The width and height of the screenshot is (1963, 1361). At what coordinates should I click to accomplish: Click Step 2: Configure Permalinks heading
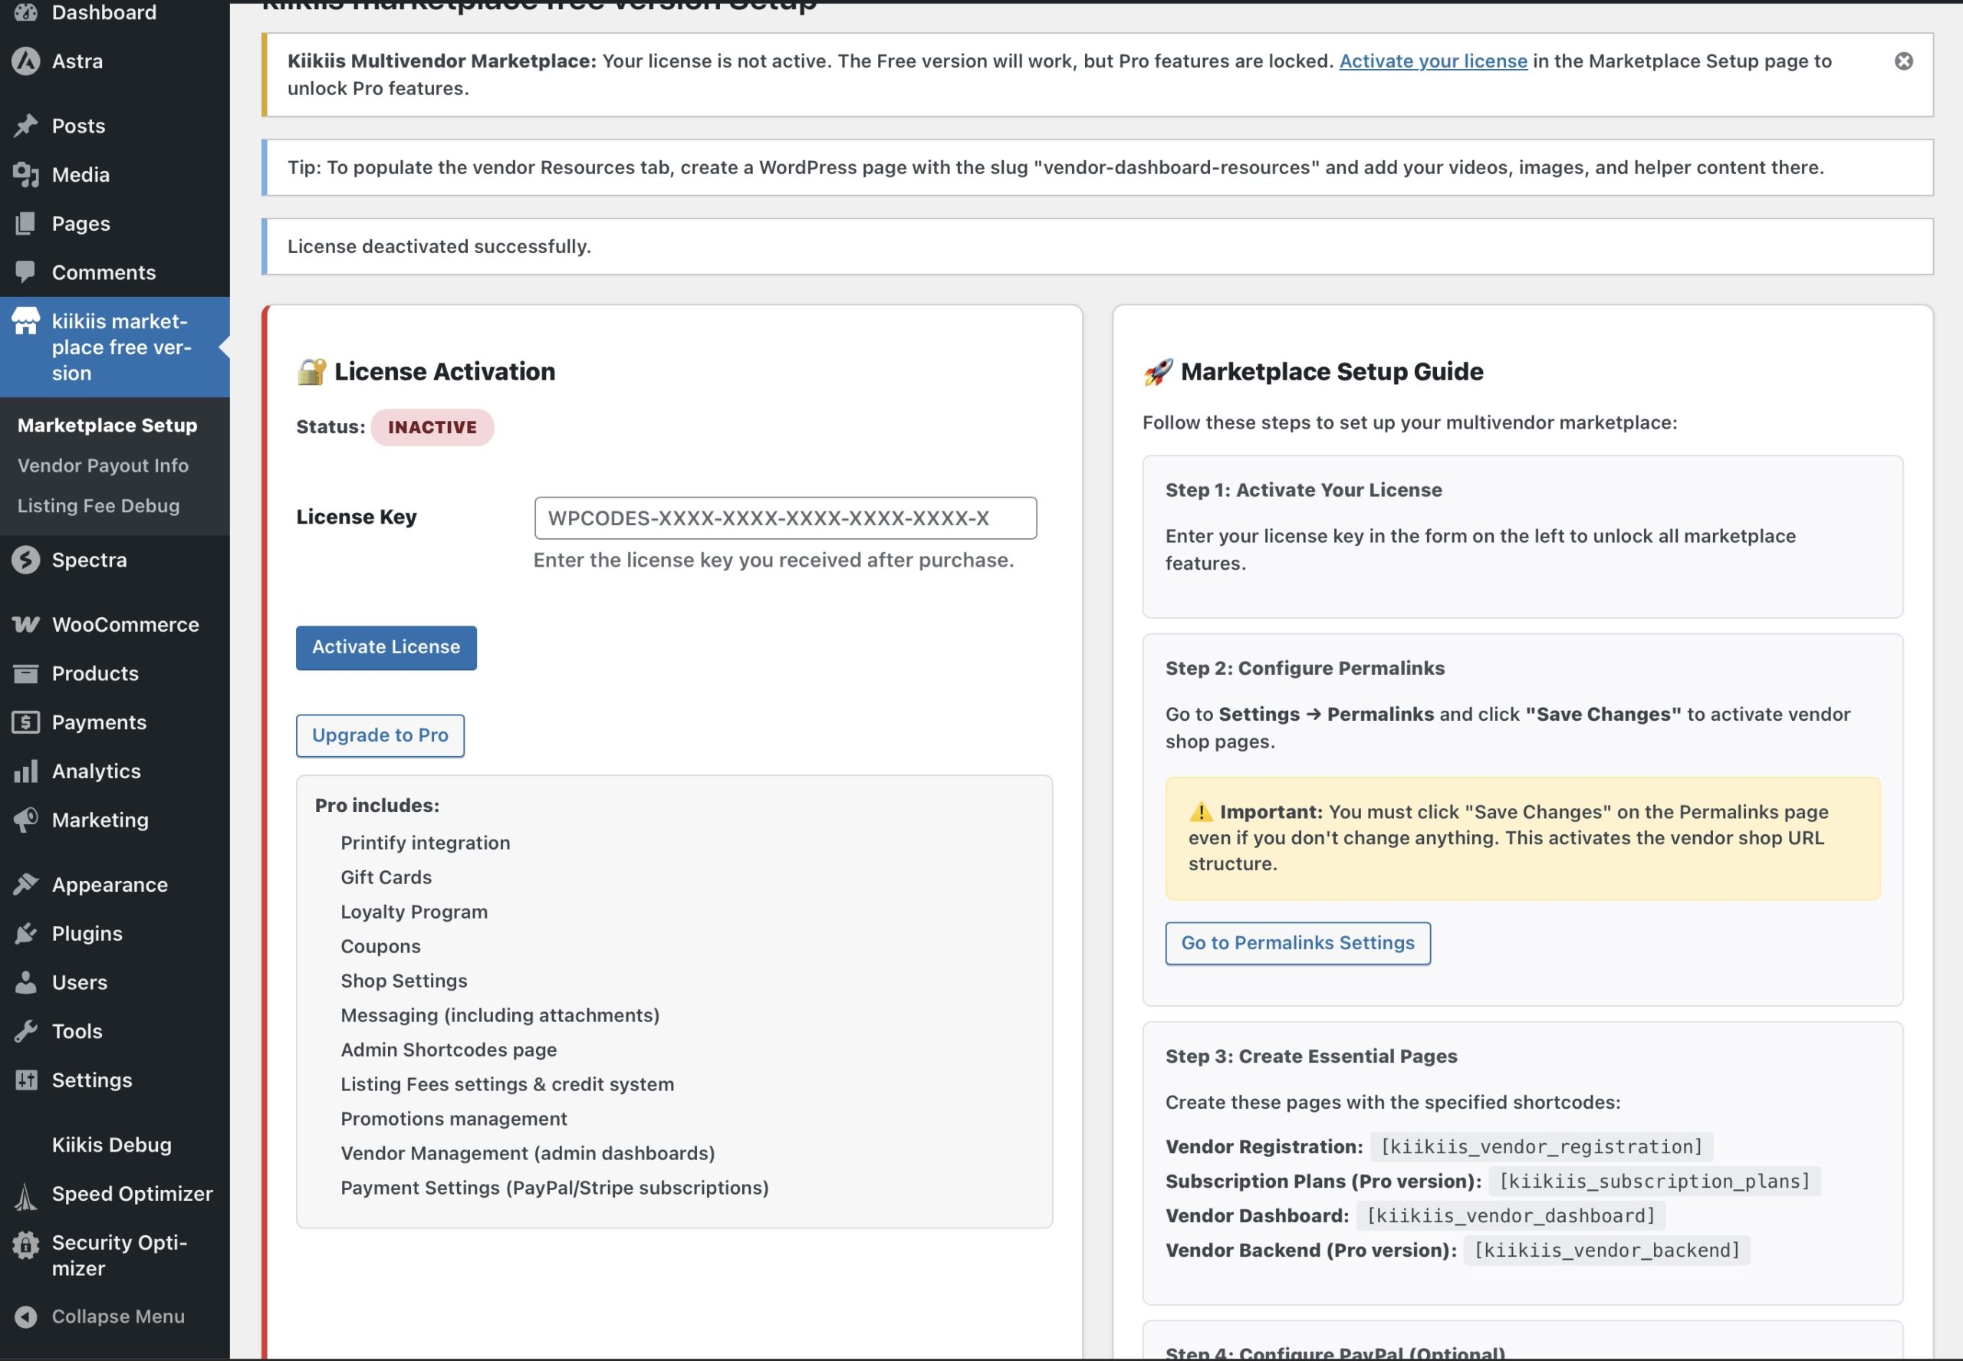point(1304,668)
